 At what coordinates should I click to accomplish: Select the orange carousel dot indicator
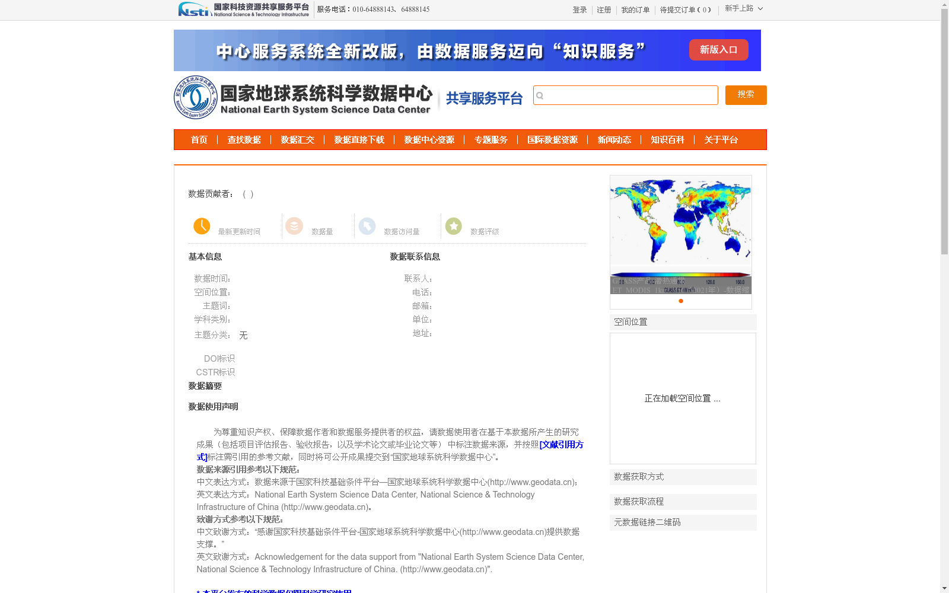pos(681,301)
